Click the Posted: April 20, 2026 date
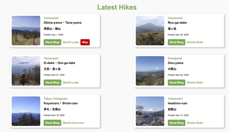 coord(178,75)
